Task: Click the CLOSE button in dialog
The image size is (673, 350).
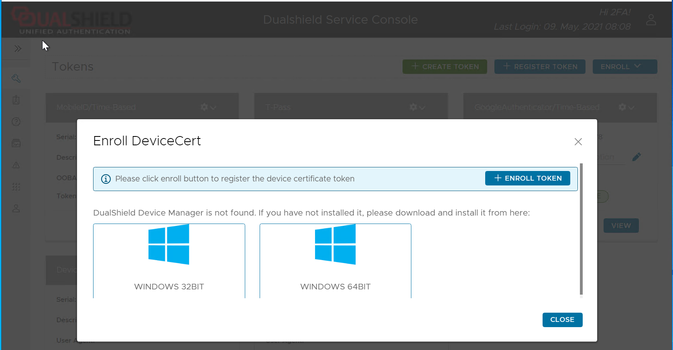Action: (562, 319)
